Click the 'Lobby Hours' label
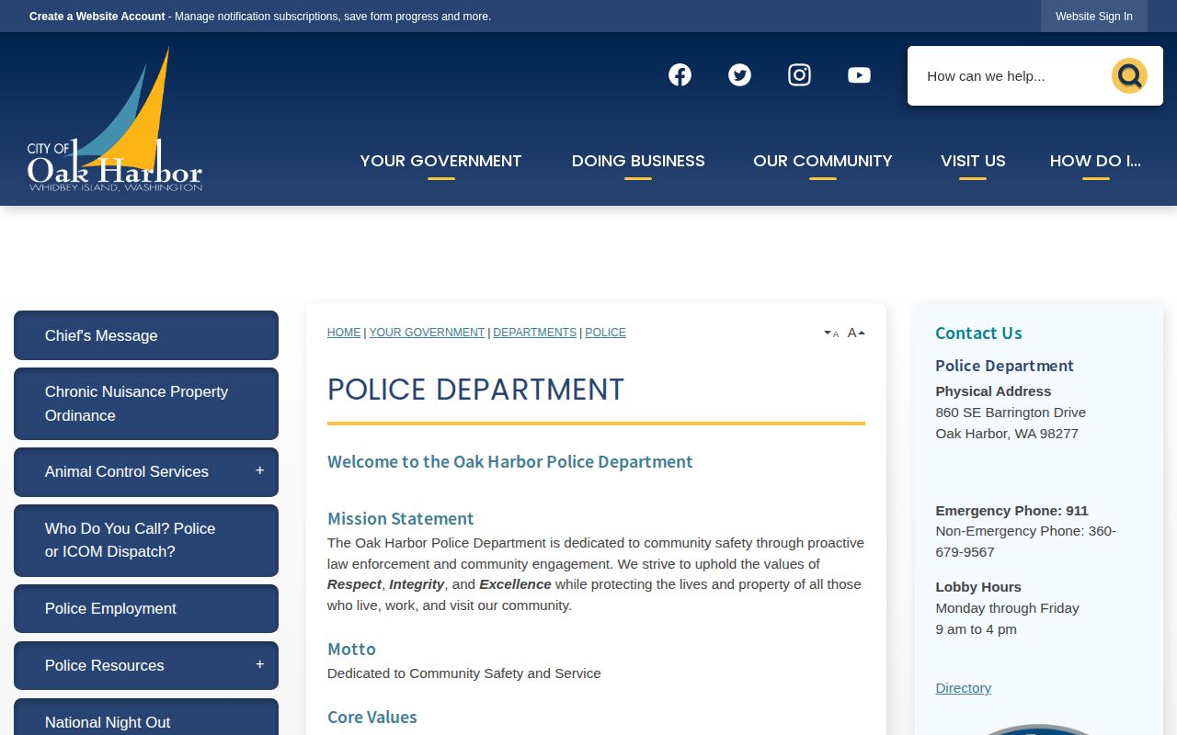This screenshot has height=735, width=1177. point(978,587)
